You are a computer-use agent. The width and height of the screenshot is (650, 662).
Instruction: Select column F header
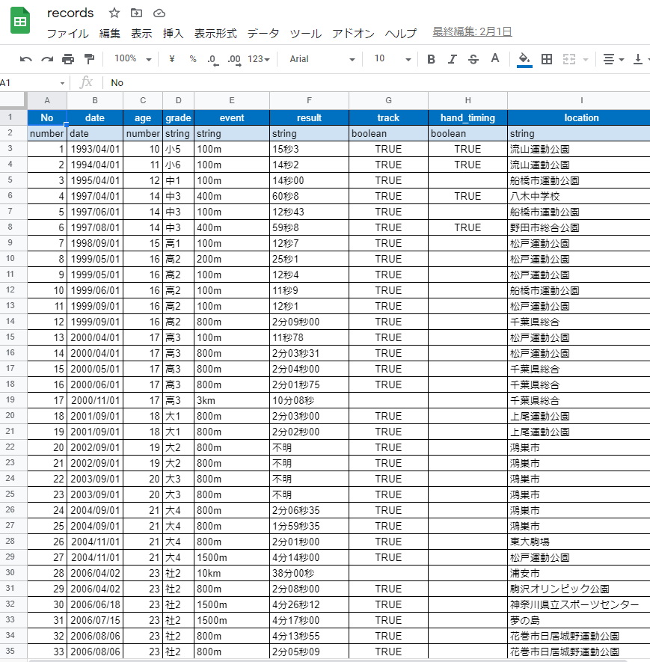tap(309, 101)
